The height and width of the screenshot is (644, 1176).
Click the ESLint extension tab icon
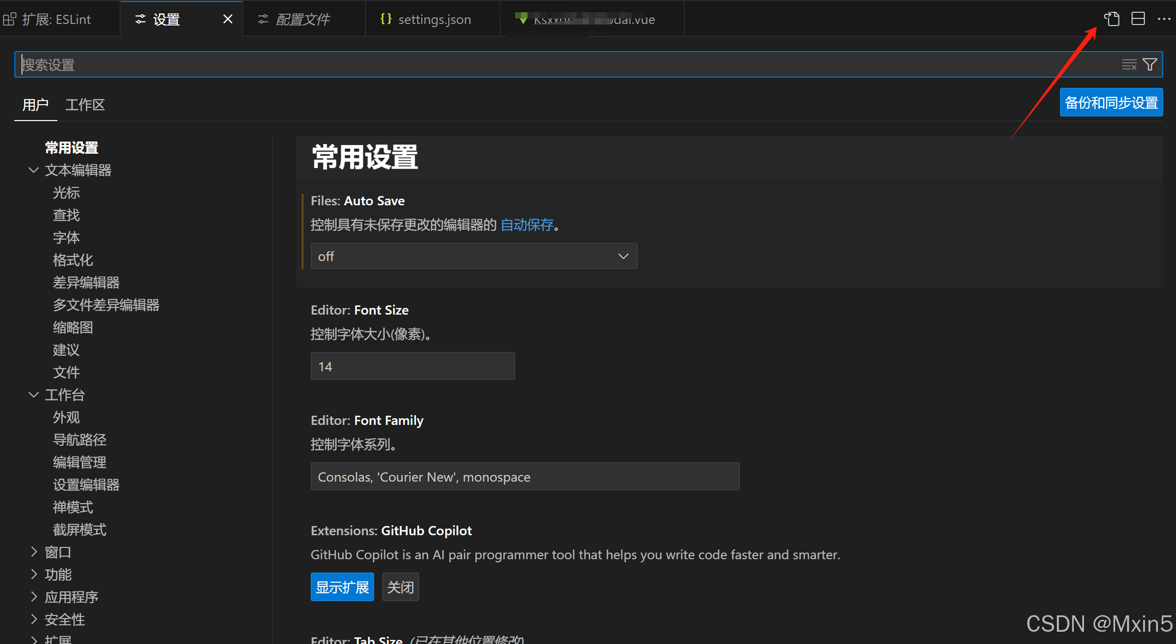tap(10, 19)
